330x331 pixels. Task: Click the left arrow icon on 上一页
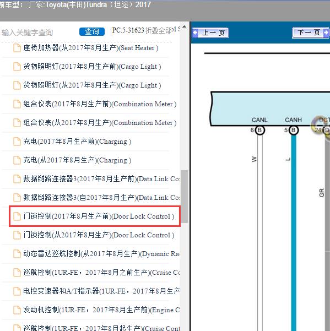pyautogui.click(x=195, y=32)
